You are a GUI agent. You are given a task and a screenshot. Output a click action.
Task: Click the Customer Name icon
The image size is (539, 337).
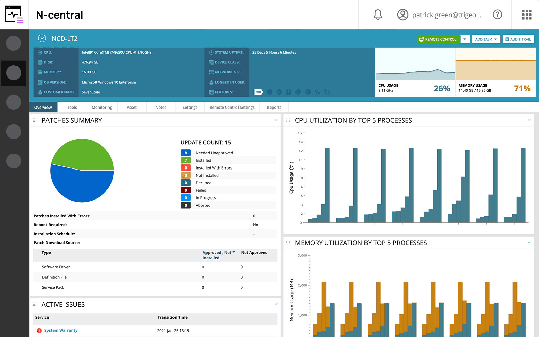40,92
